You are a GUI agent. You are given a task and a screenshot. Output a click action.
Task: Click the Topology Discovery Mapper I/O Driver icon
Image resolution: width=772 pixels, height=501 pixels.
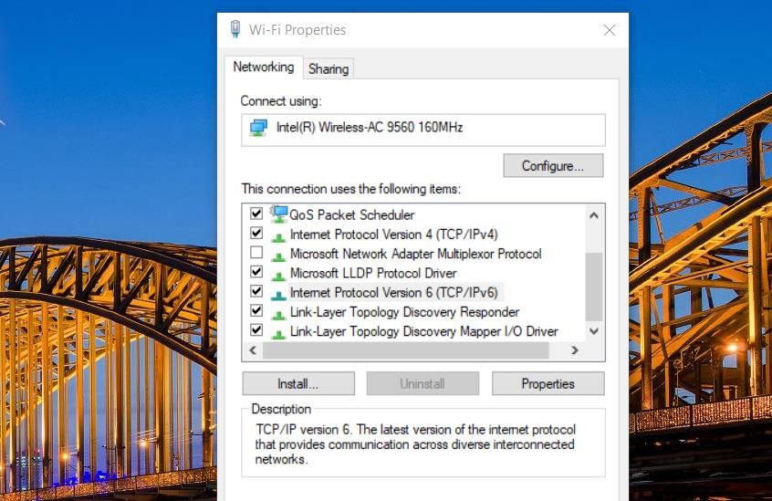(278, 334)
